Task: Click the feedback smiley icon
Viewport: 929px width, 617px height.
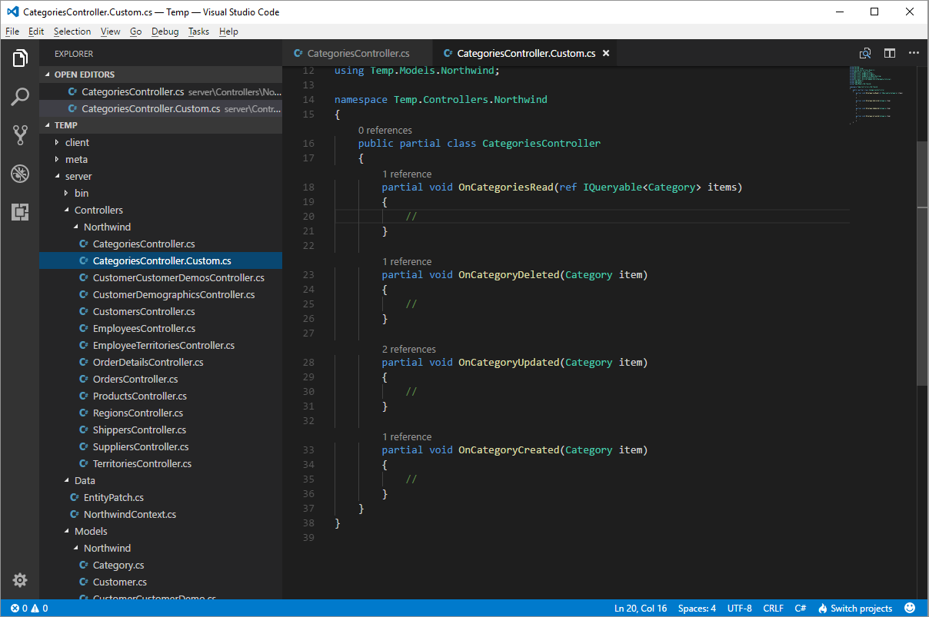Action: (910, 608)
